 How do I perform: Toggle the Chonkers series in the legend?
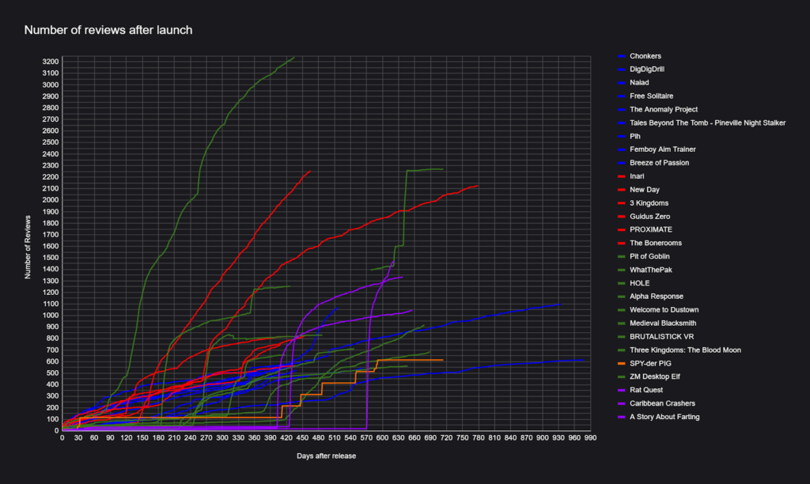(x=645, y=56)
